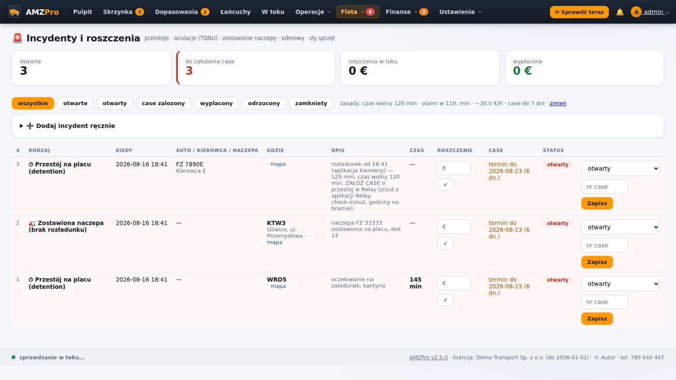This screenshot has width=676, height=380.
Task: Open Dopasowania menu item
Action: click(x=182, y=12)
